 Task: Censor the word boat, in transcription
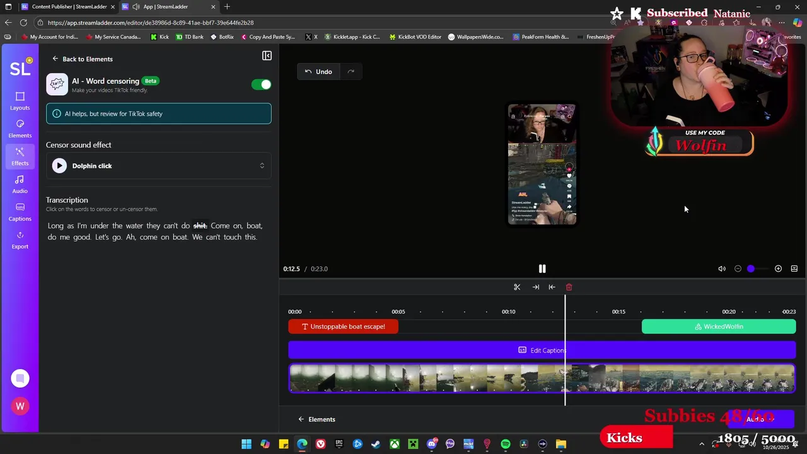254,226
